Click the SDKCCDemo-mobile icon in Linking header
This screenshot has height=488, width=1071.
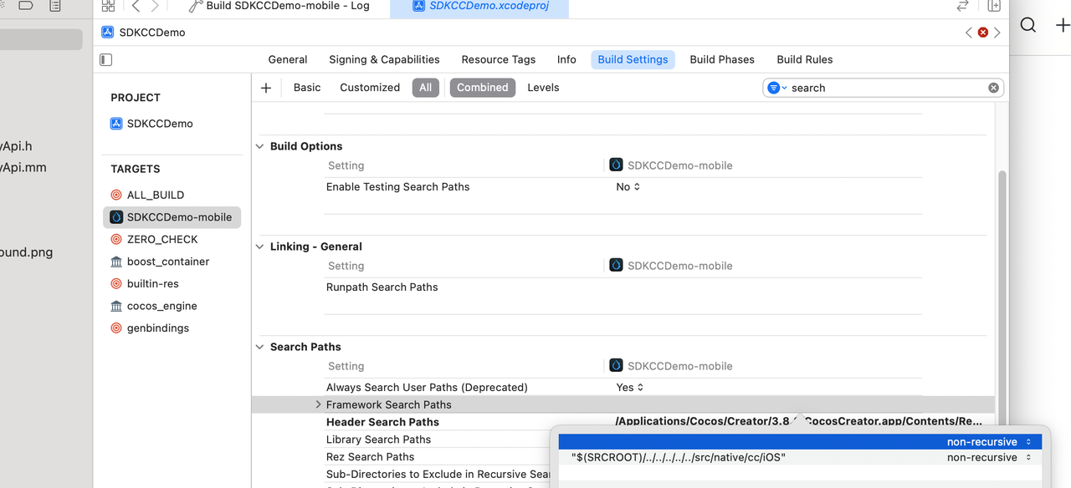pyautogui.click(x=616, y=265)
